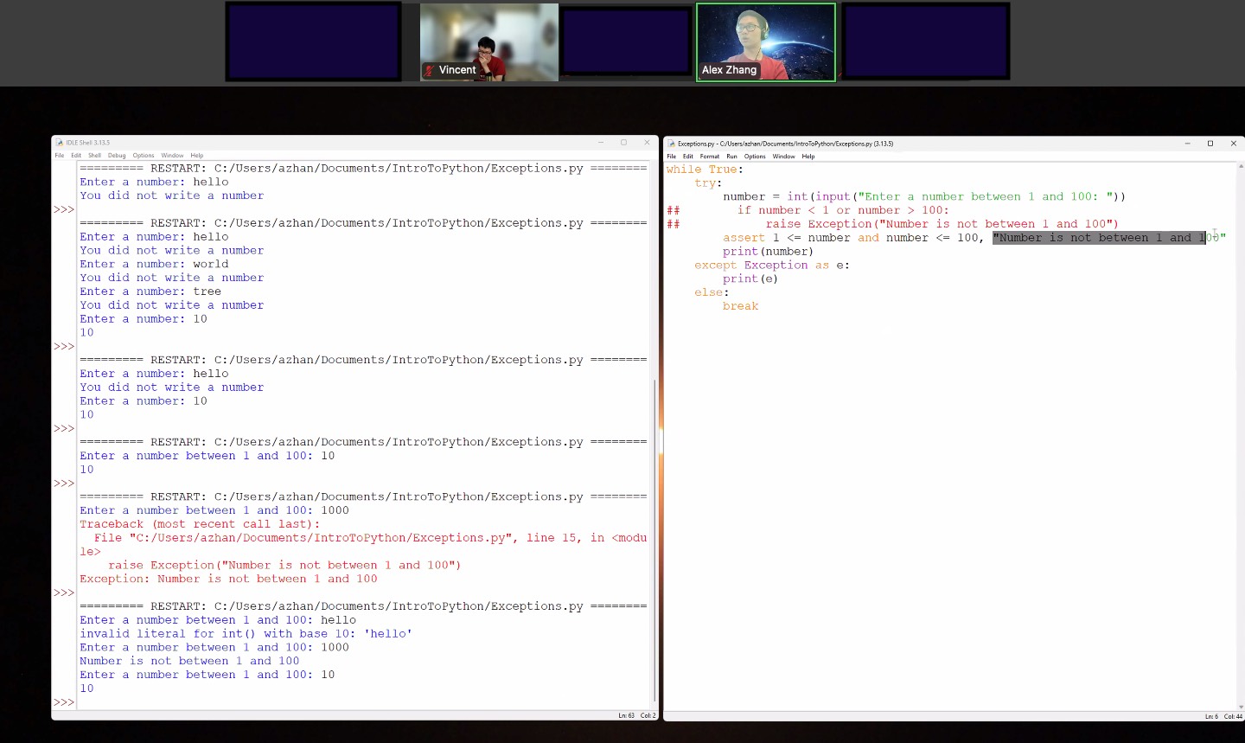Viewport: 1245px width, 743px height.
Task: Maximize the IDLE Shell window
Action: (x=623, y=143)
